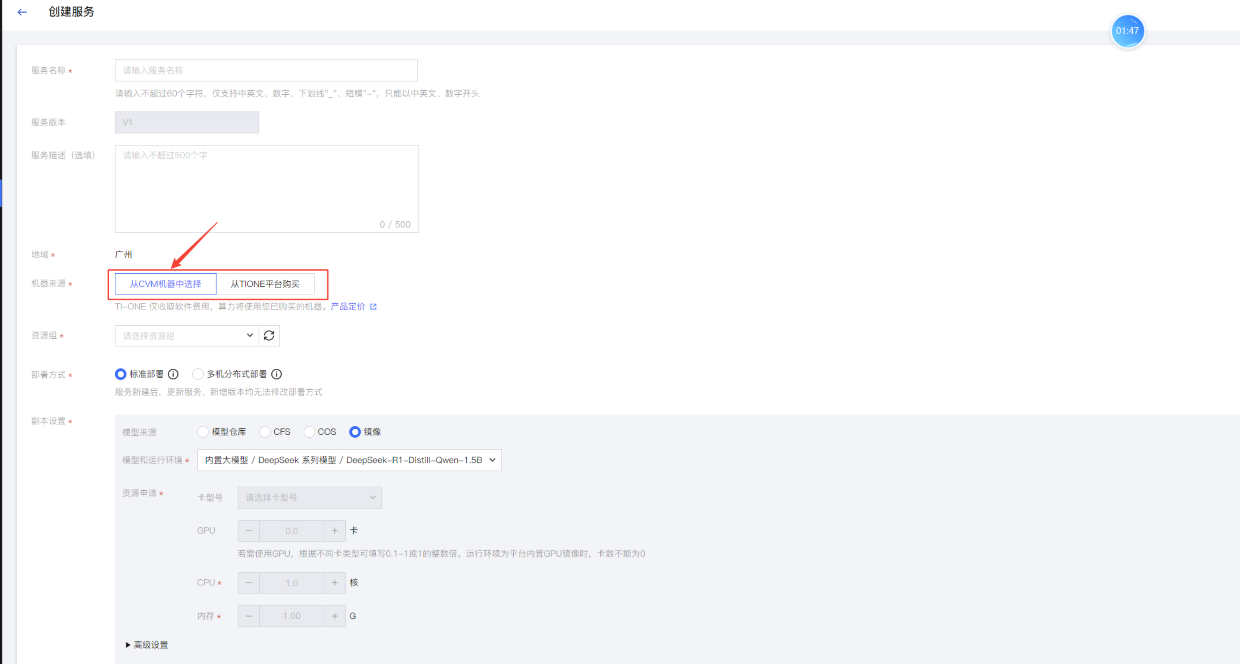The width and height of the screenshot is (1240, 664).
Task: Open the 模型和运行环境 DeepSeek dropdown
Action: [x=349, y=460]
